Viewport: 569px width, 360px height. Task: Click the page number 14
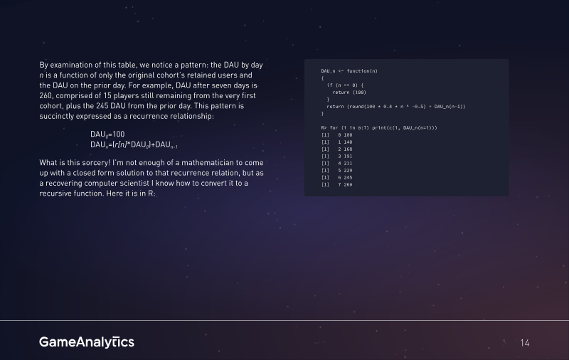click(x=525, y=343)
